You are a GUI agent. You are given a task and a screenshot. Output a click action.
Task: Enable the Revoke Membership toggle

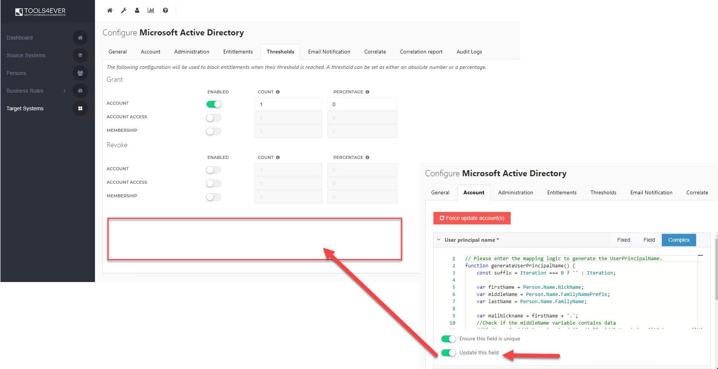(x=214, y=197)
